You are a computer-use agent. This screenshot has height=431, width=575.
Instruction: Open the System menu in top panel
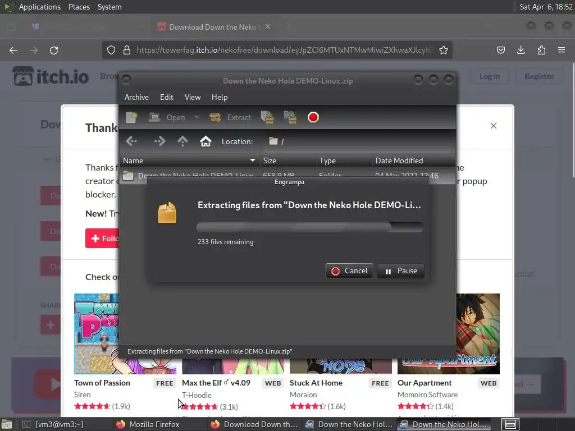(109, 7)
